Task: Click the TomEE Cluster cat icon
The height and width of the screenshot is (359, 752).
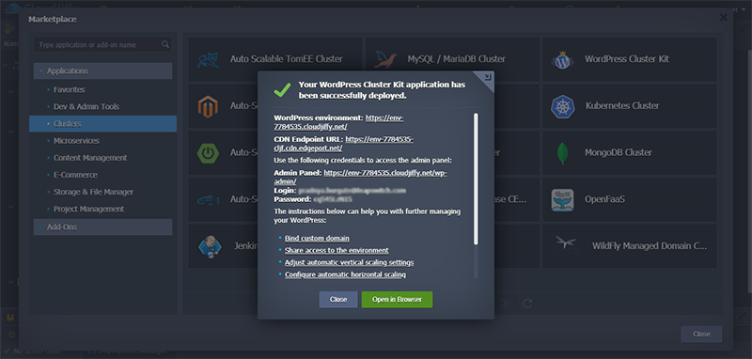Action: coord(208,60)
